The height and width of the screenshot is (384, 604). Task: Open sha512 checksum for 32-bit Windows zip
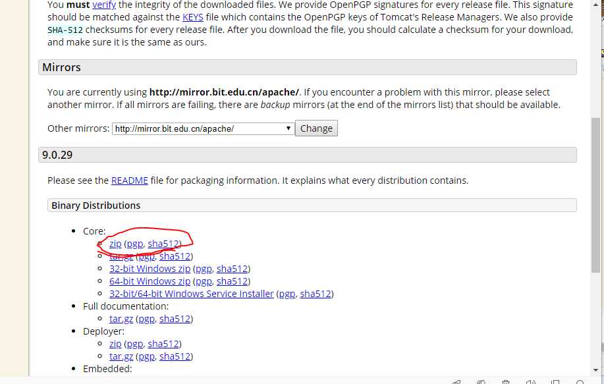(232, 269)
